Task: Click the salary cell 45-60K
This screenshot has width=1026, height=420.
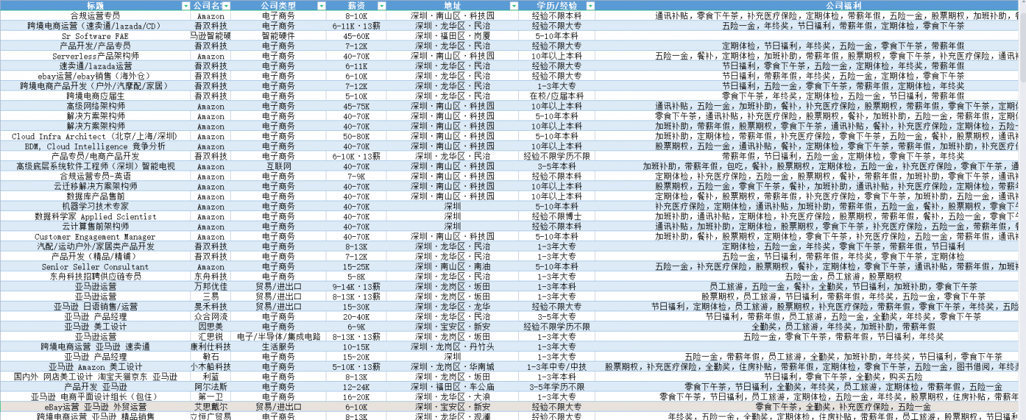Action: click(x=356, y=36)
